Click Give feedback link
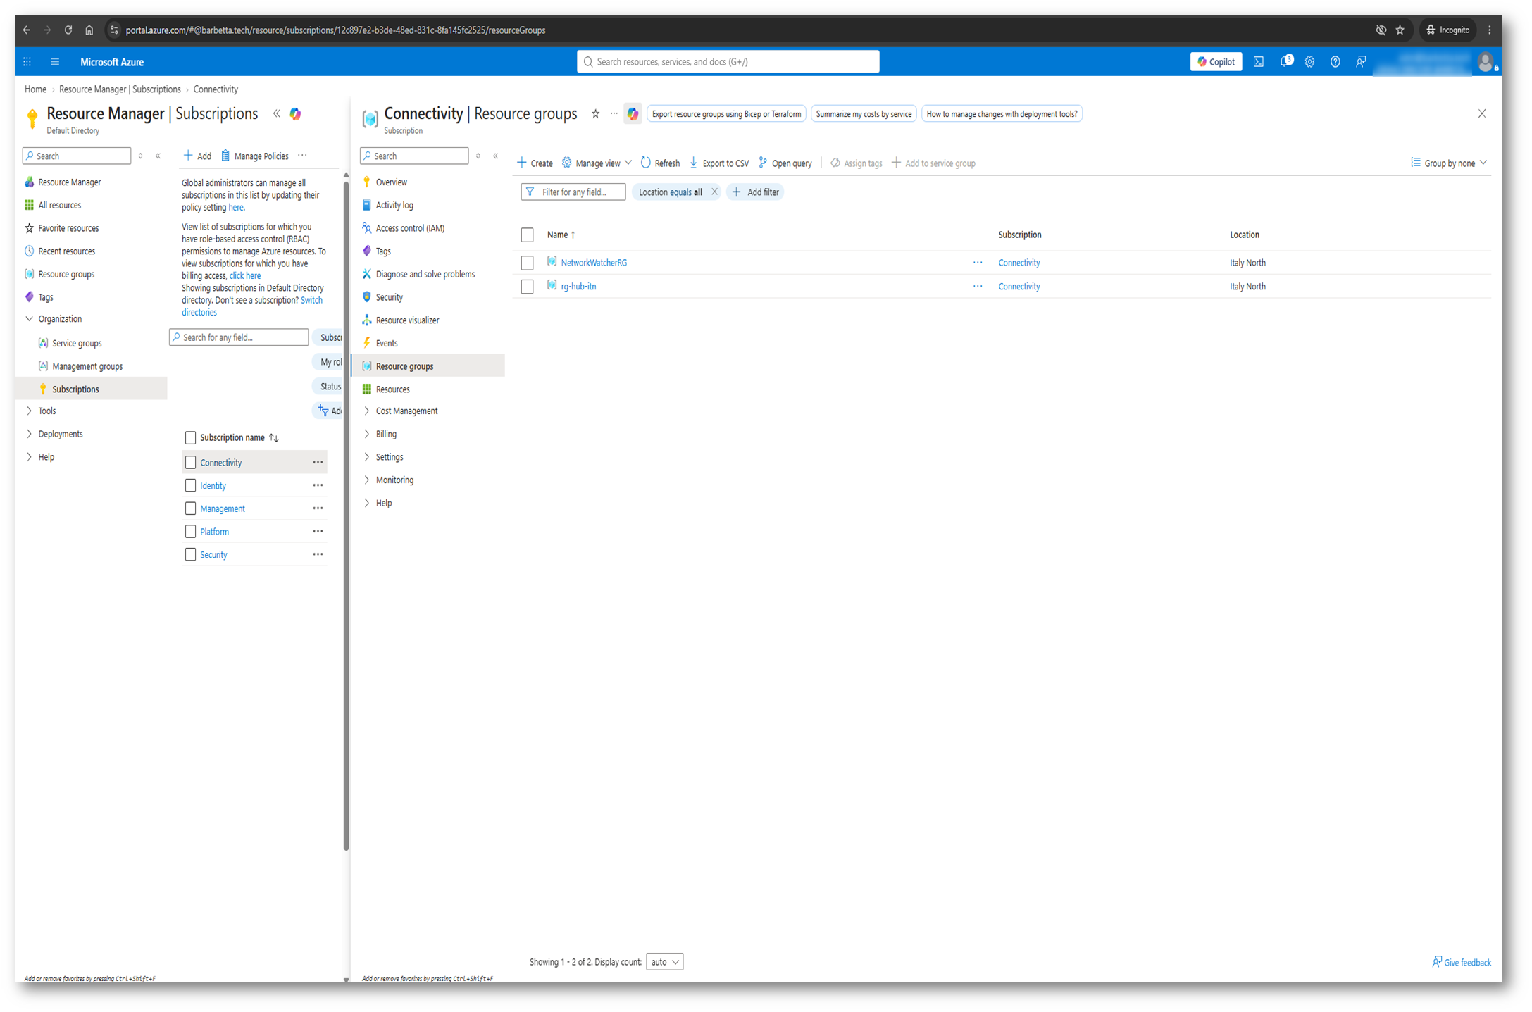The height and width of the screenshot is (1012, 1532). click(x=1462, y=963)
